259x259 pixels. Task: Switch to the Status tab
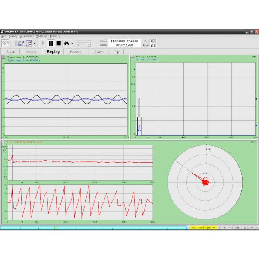(98, 52)
